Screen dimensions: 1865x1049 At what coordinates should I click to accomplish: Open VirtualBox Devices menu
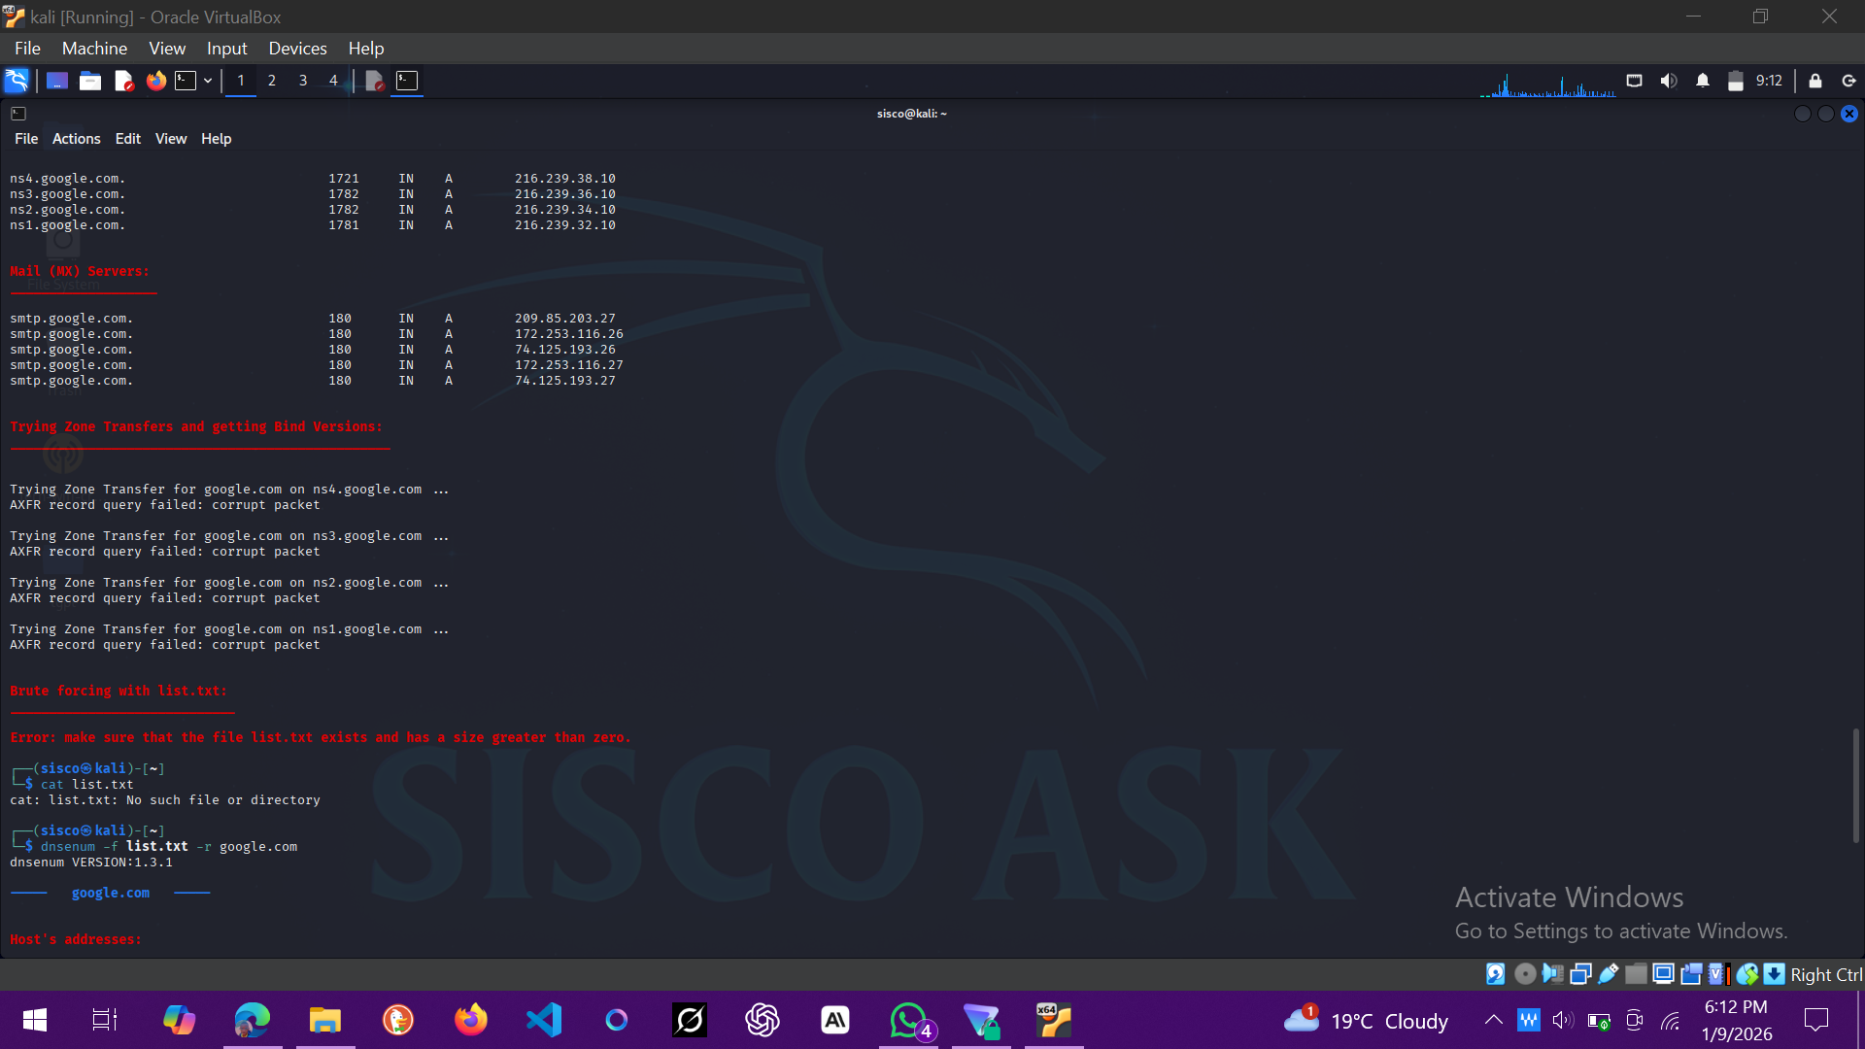pos(297,49)
